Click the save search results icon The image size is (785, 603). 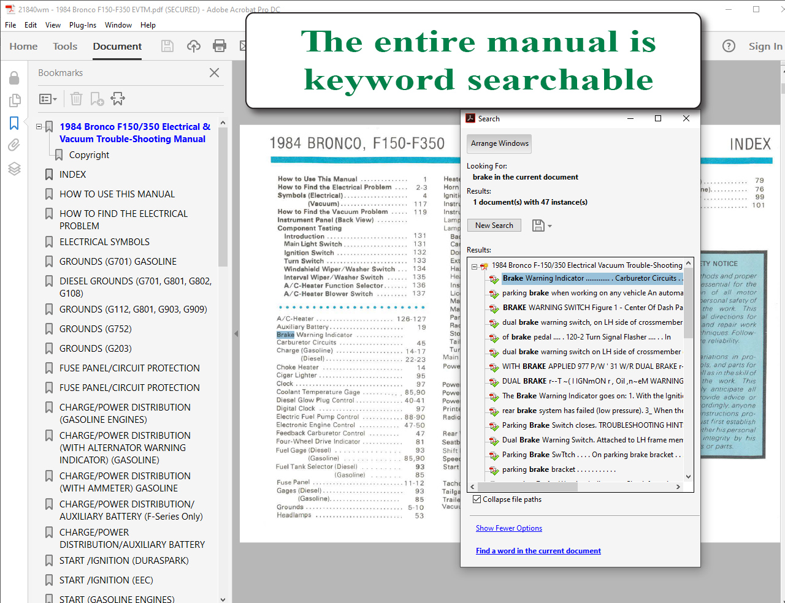538,226
